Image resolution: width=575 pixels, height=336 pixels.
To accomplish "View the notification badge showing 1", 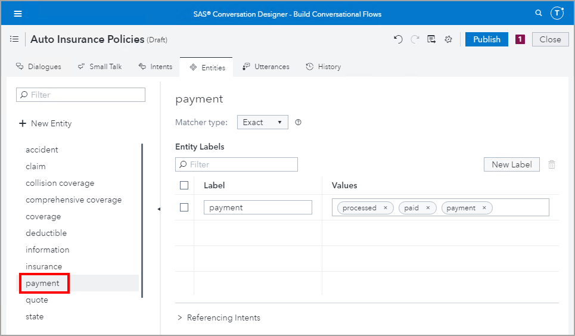I will point(520,39).
